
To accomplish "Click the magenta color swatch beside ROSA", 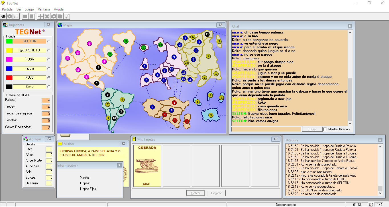I will pyautogui.click(x=9, y=59).
